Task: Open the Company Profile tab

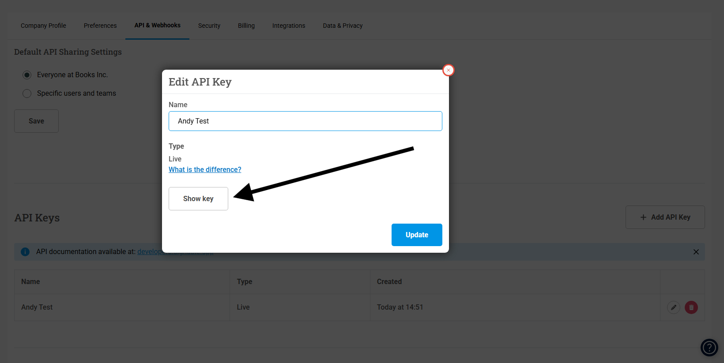Action: click(x=43, y=26)
